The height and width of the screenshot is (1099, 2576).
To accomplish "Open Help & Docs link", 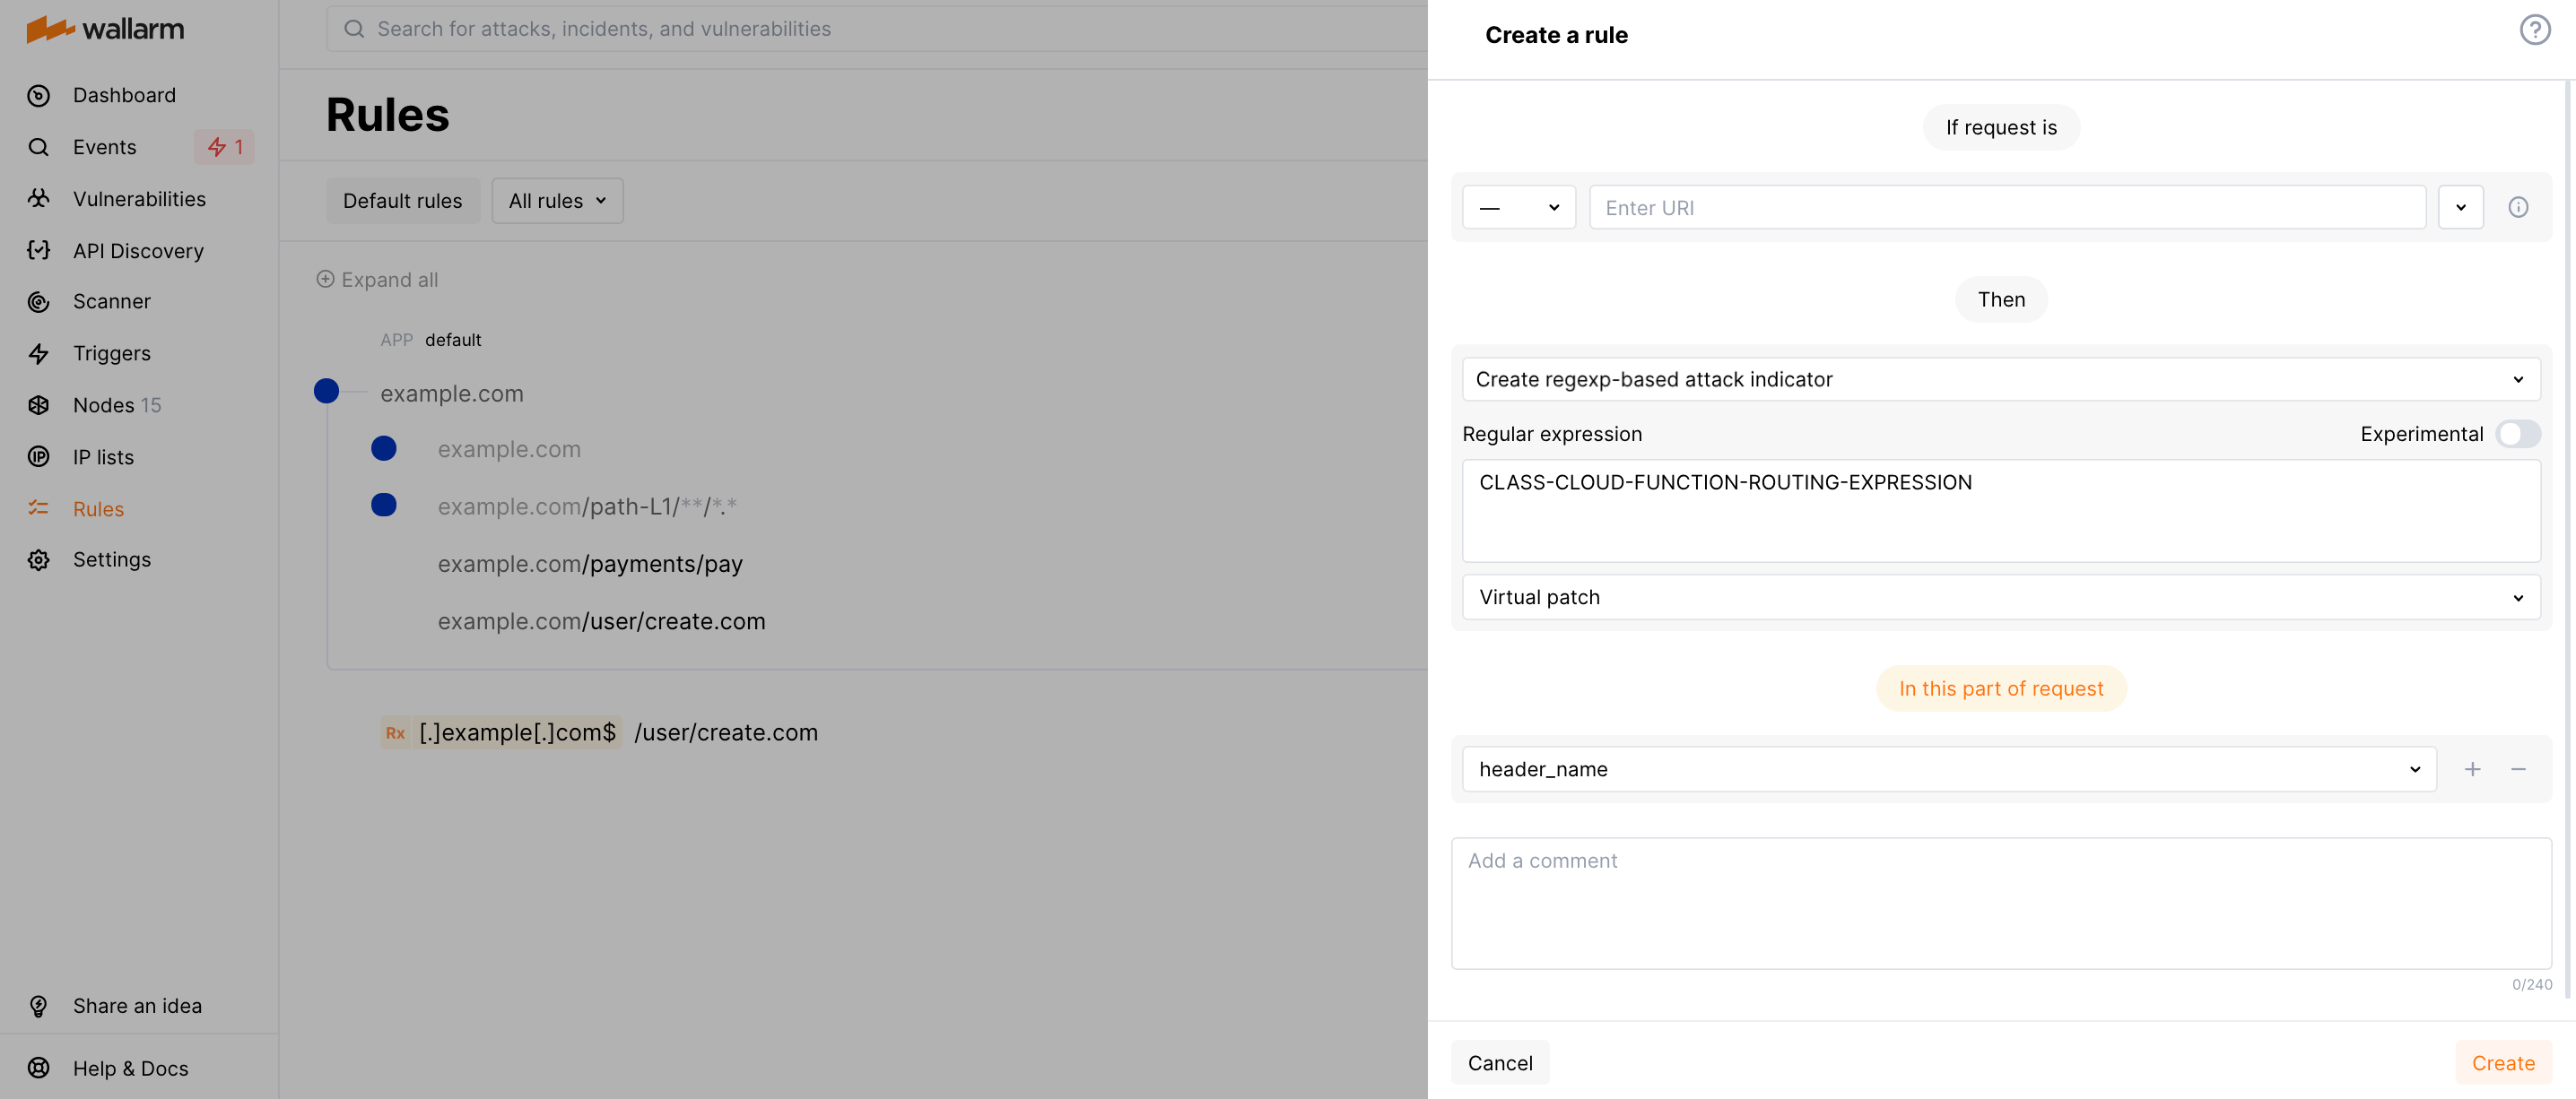I will pos(130,1068).
